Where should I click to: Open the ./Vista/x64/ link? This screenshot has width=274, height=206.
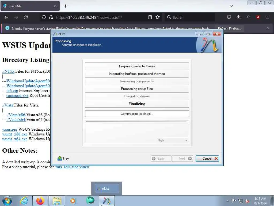click(x=16, y=120)
